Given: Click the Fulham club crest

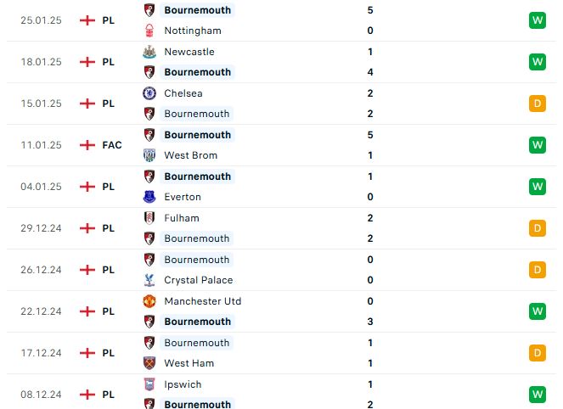Looking at the screenshot, I should (x=149, y=218).
